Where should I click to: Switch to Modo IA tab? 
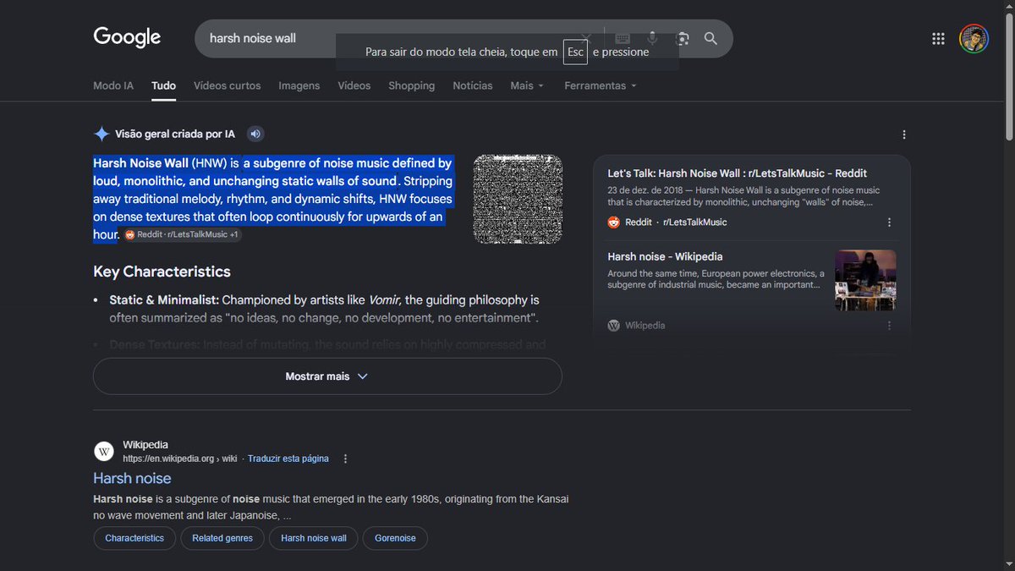[113, 85]
